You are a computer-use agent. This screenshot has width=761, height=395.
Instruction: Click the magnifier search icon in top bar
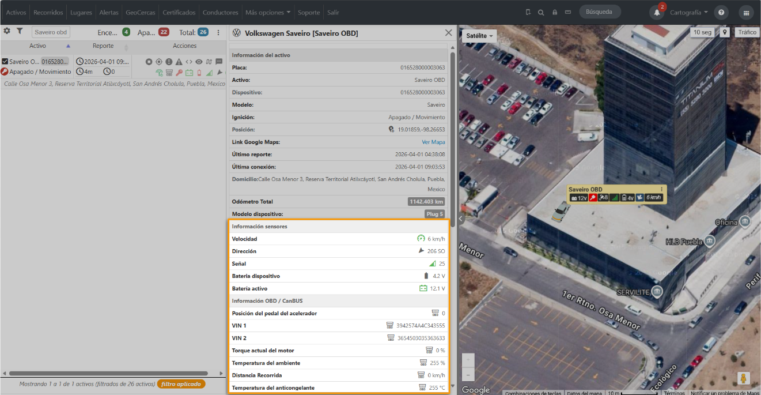(x=541, y=12)
